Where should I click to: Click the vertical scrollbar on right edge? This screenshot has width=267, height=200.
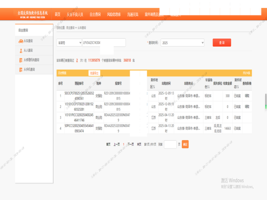[266, 101]
